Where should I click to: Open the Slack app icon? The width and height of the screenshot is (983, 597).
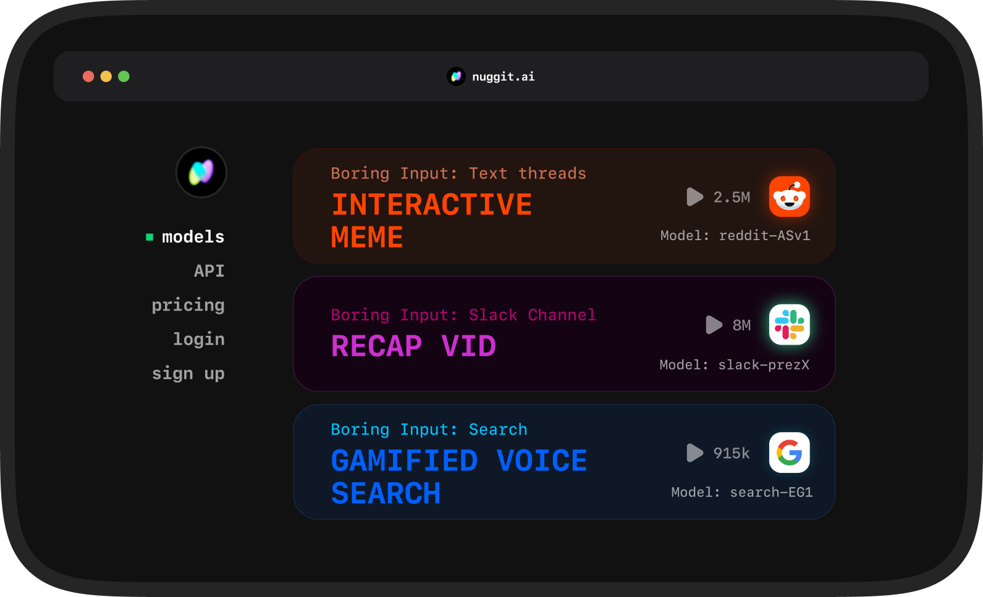click(x=790, y=324)
